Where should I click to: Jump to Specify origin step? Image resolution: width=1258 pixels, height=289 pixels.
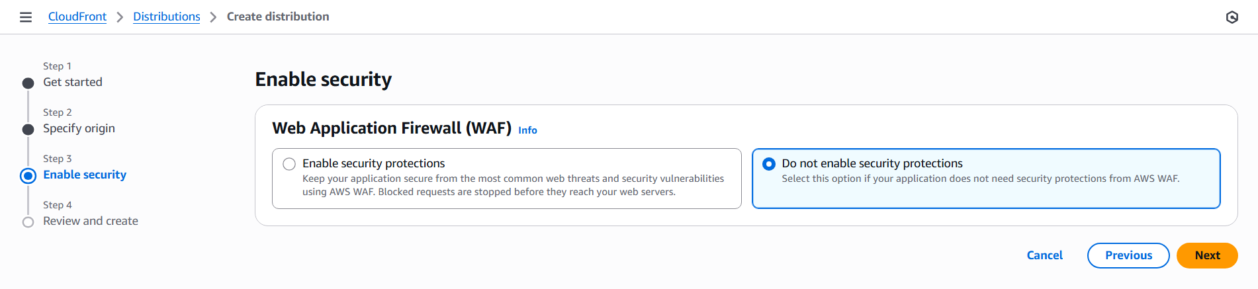point(79,128)
